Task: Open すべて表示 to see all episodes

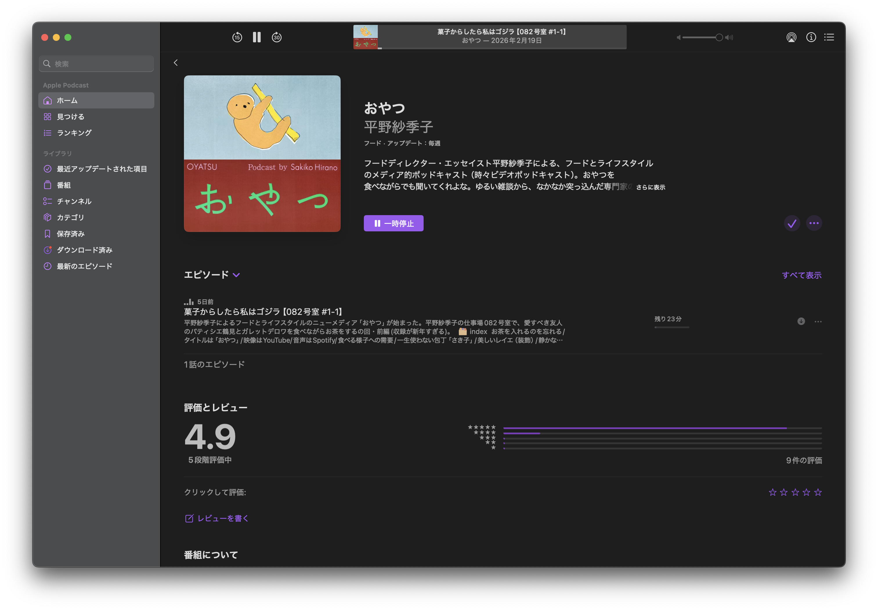Action: pyautogui.click(x=801, y=275)
